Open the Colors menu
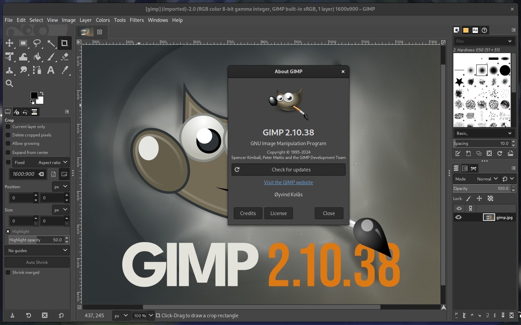 click(x=103, y=20)
